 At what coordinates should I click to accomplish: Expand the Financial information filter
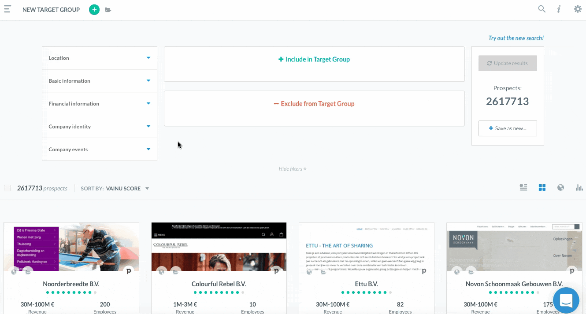(x=100, y=104)
